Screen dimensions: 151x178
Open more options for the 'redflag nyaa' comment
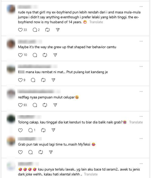[x=141, y=91]
